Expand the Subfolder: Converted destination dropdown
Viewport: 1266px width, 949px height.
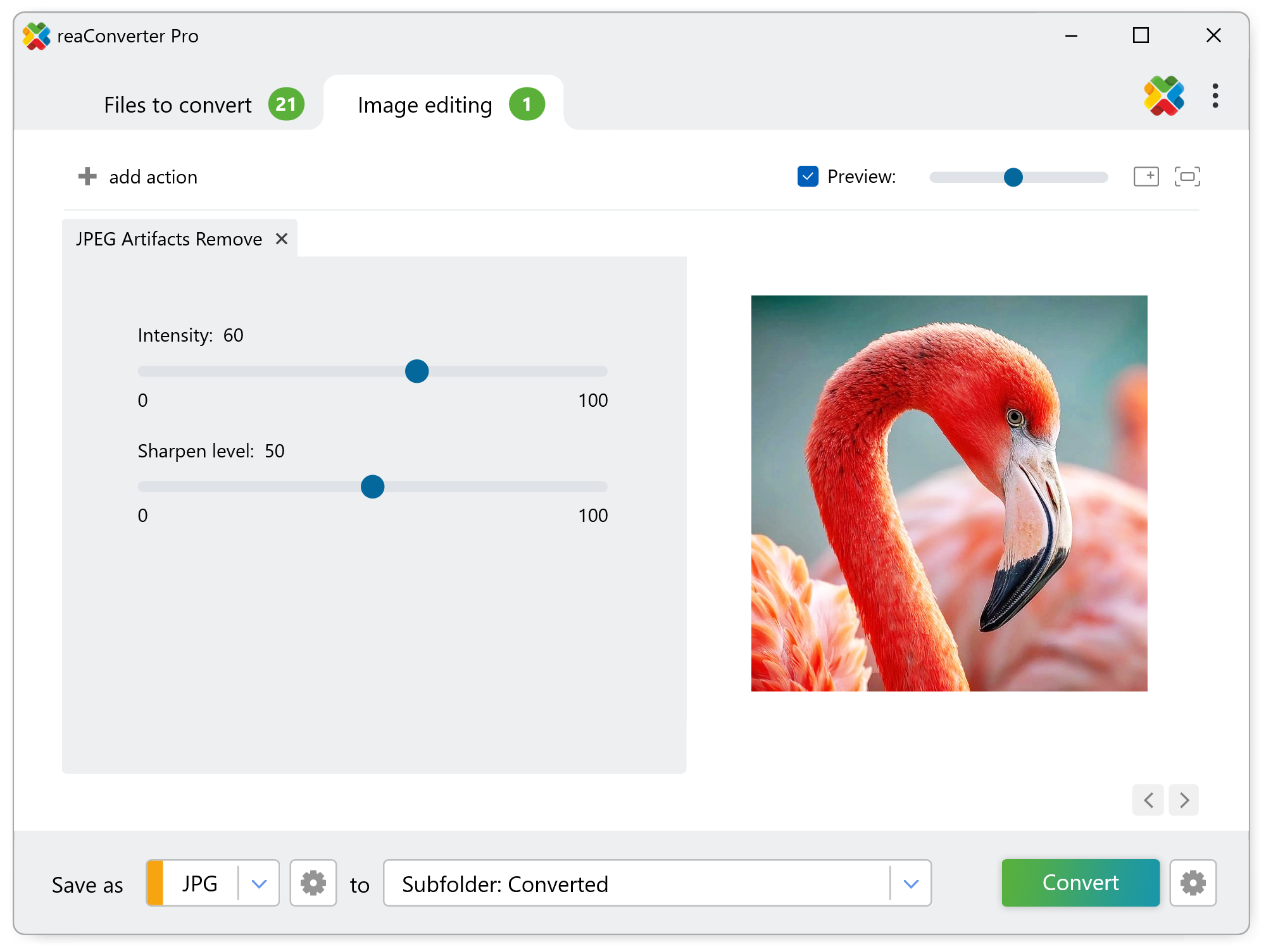click(x=910, y=883)
